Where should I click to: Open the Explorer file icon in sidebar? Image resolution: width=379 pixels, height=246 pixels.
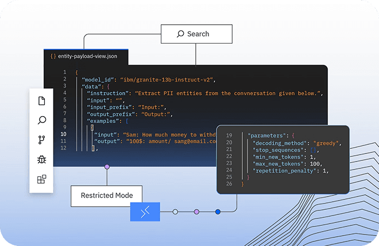[41, 101]
